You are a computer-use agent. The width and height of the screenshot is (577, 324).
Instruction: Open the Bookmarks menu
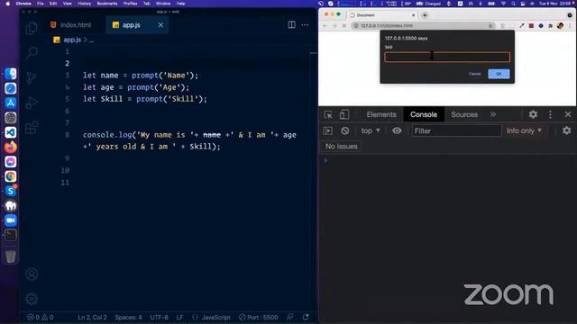(x=107, y=4)
